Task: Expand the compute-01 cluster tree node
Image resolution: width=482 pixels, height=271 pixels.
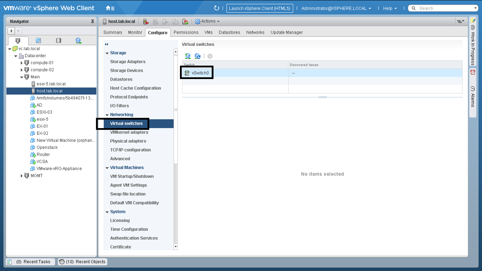Action: [x=22, y=63]
